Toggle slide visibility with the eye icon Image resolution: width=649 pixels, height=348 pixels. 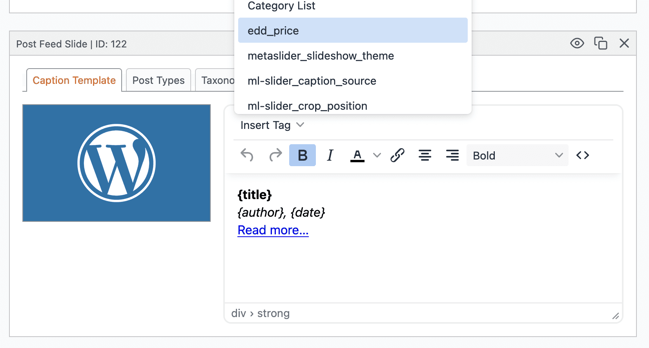click(x=577, y=43)
